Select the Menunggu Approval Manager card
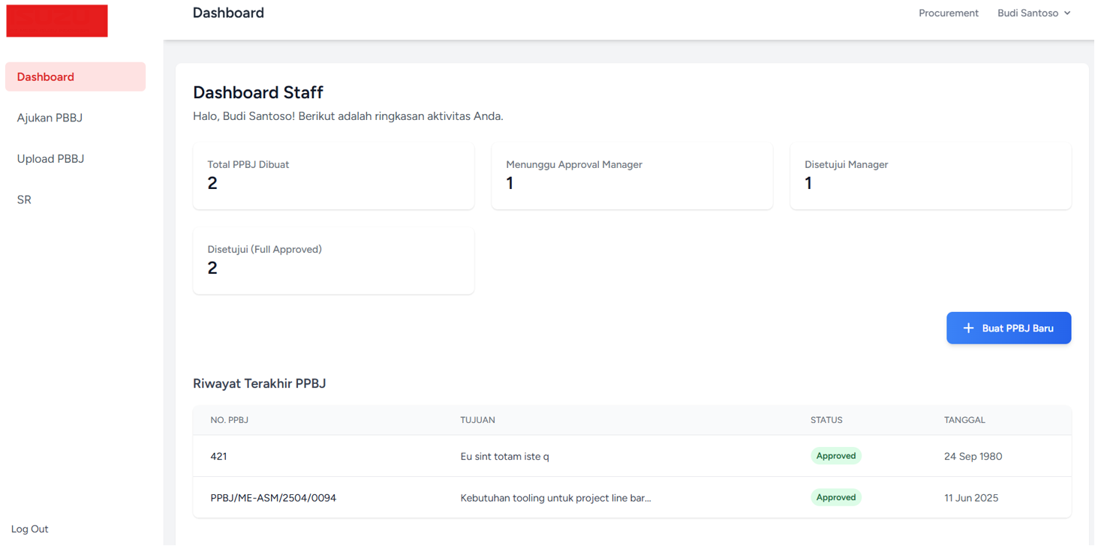1101x549 pixels. 632,175
